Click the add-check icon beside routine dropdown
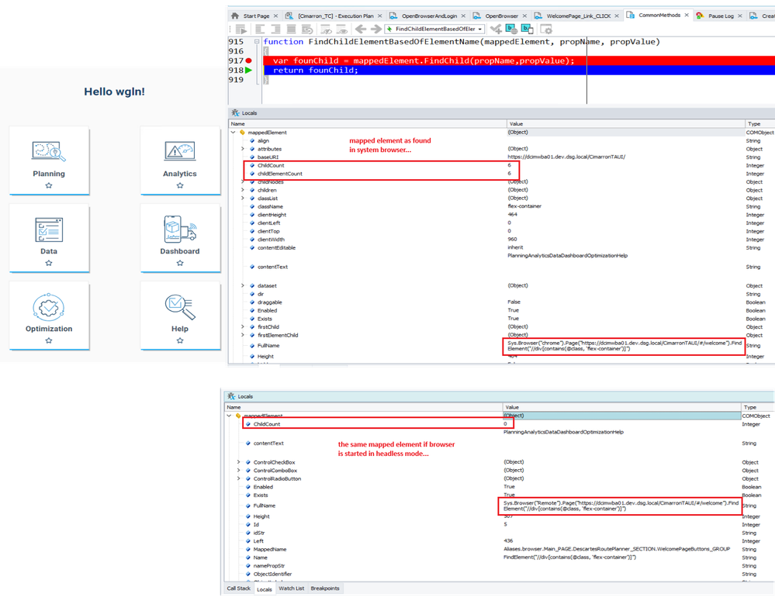The image size is (775, 604). pos(496,29)
